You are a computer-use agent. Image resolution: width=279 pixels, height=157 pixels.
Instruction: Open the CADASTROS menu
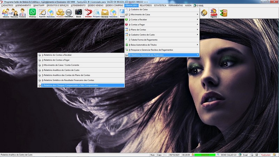(x=7, y=6)
